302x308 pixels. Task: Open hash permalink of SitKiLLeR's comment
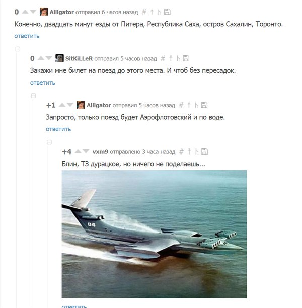[x=163, y=58]
